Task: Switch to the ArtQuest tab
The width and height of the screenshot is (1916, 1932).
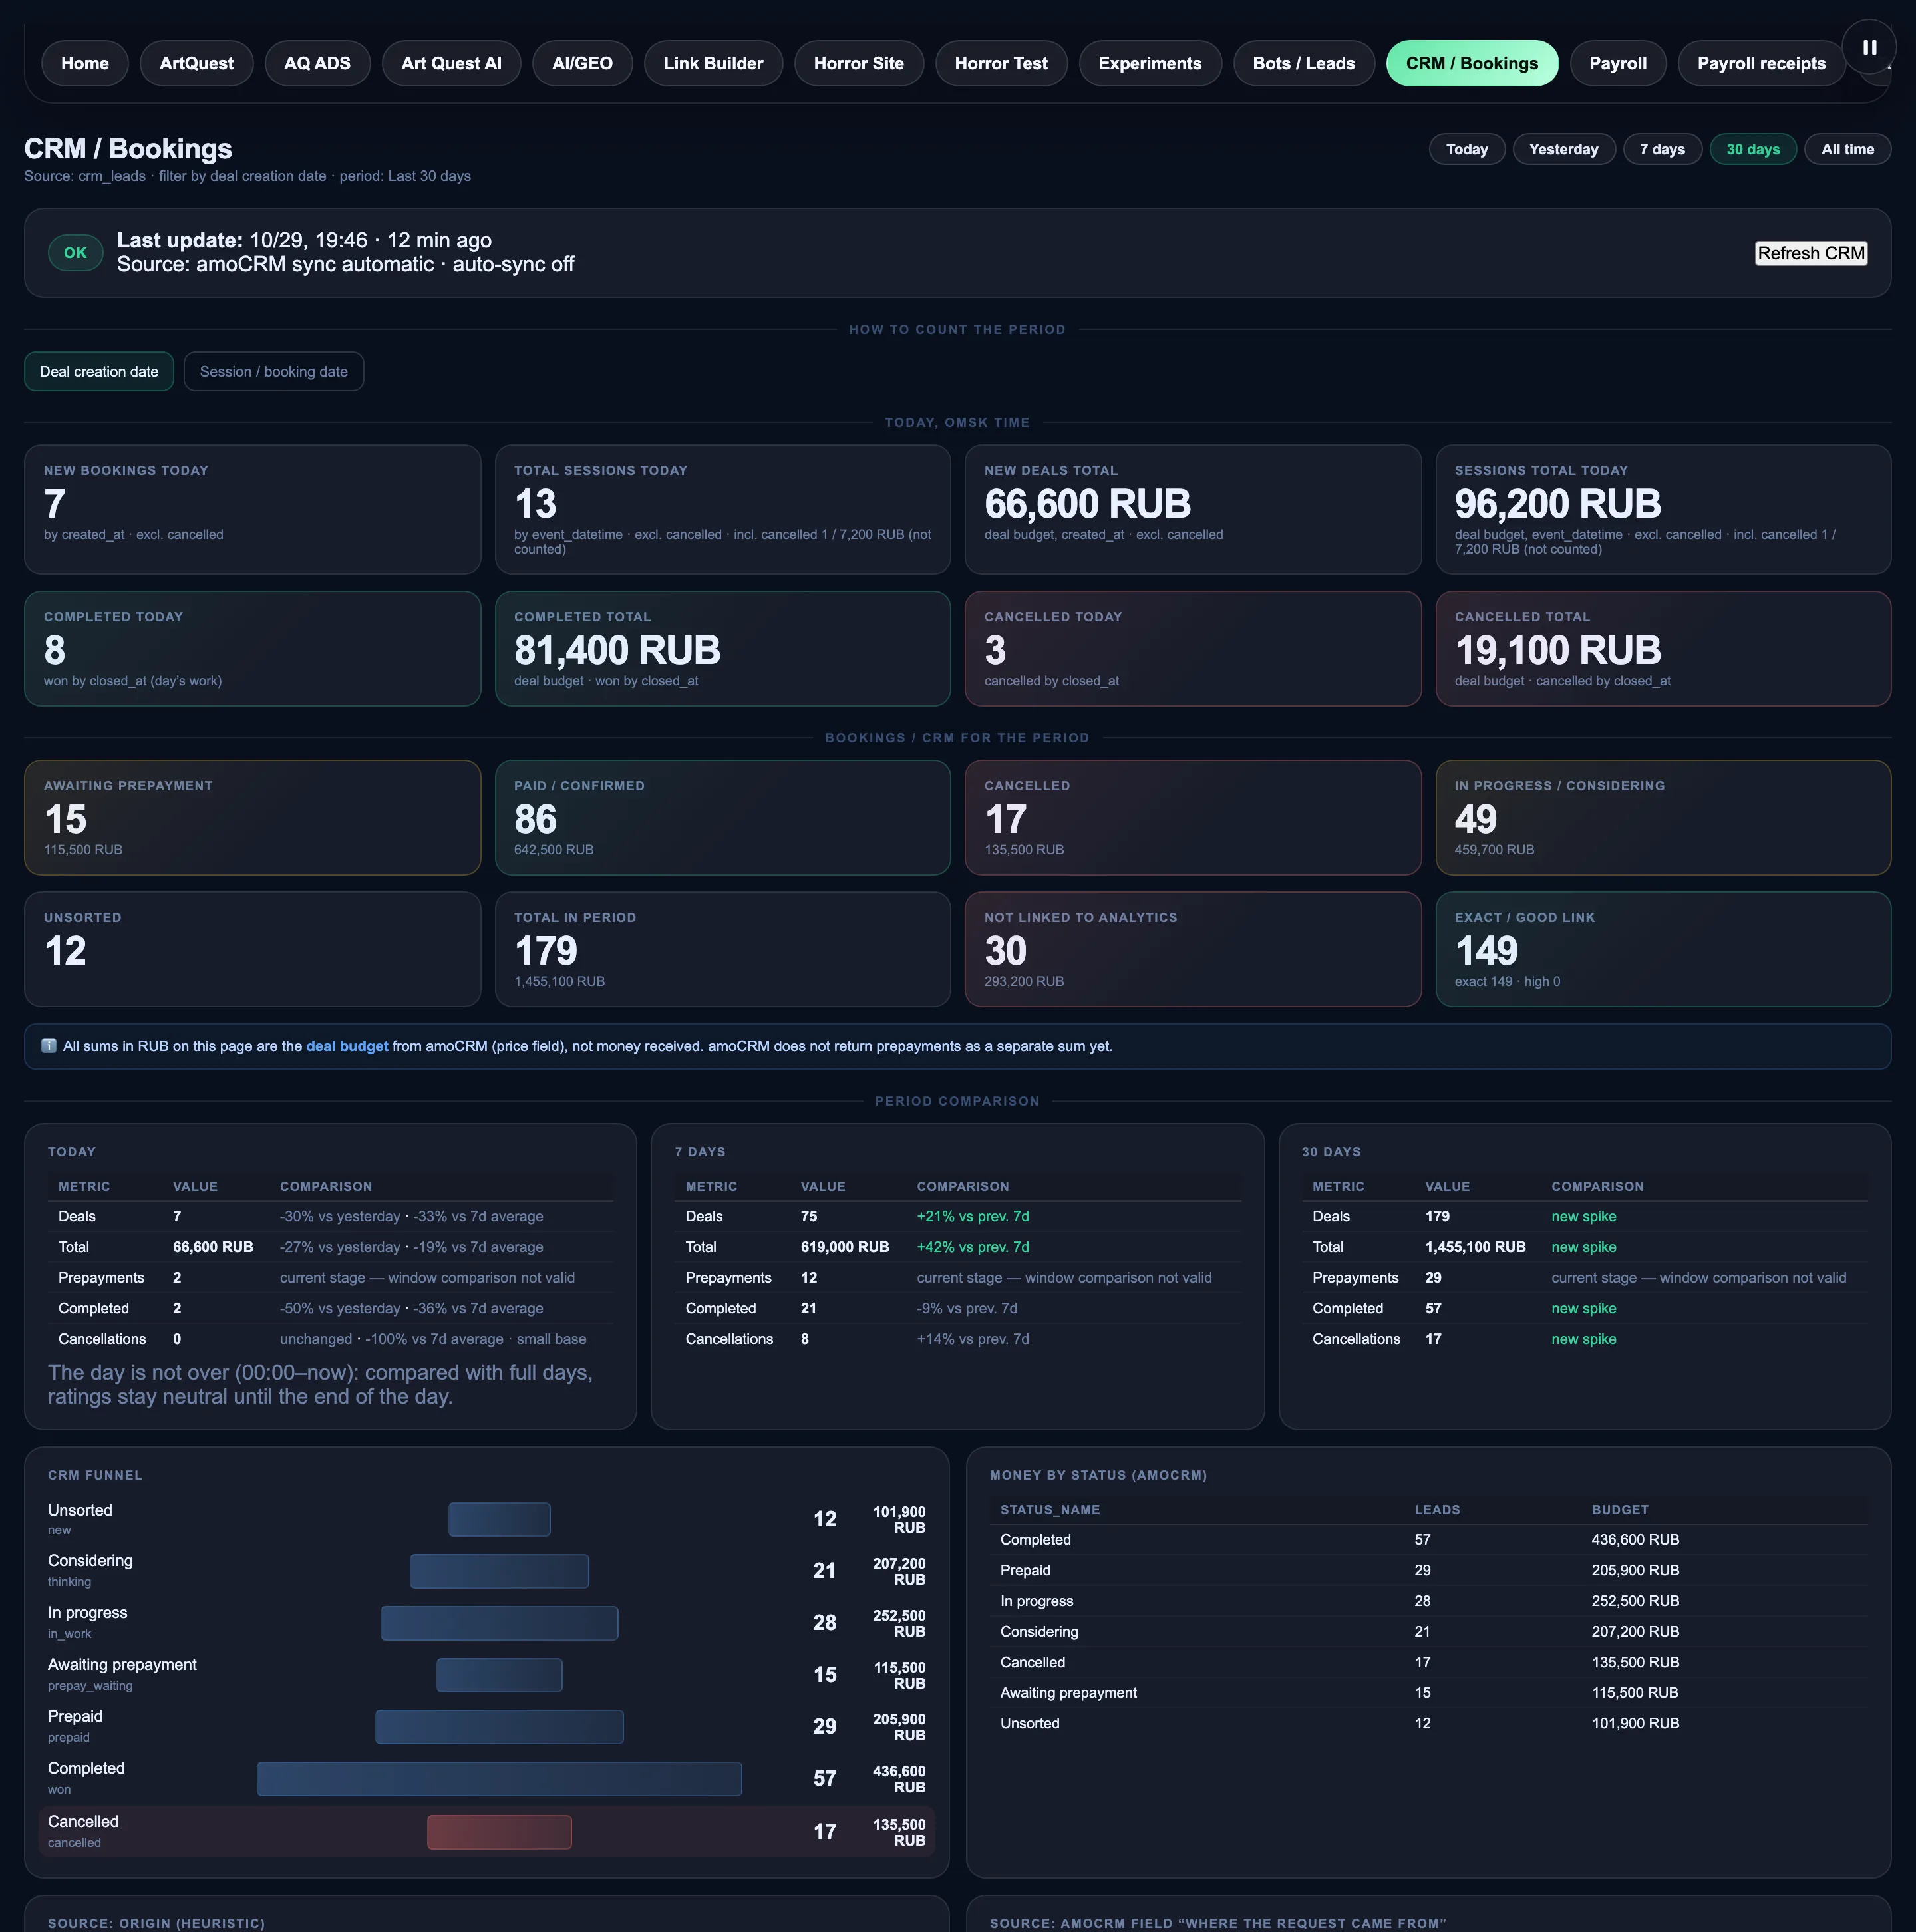Action: tap(196, 63)
